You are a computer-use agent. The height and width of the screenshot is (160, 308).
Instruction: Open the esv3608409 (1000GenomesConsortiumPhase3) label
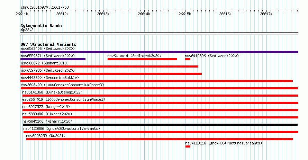click(62, 85)
